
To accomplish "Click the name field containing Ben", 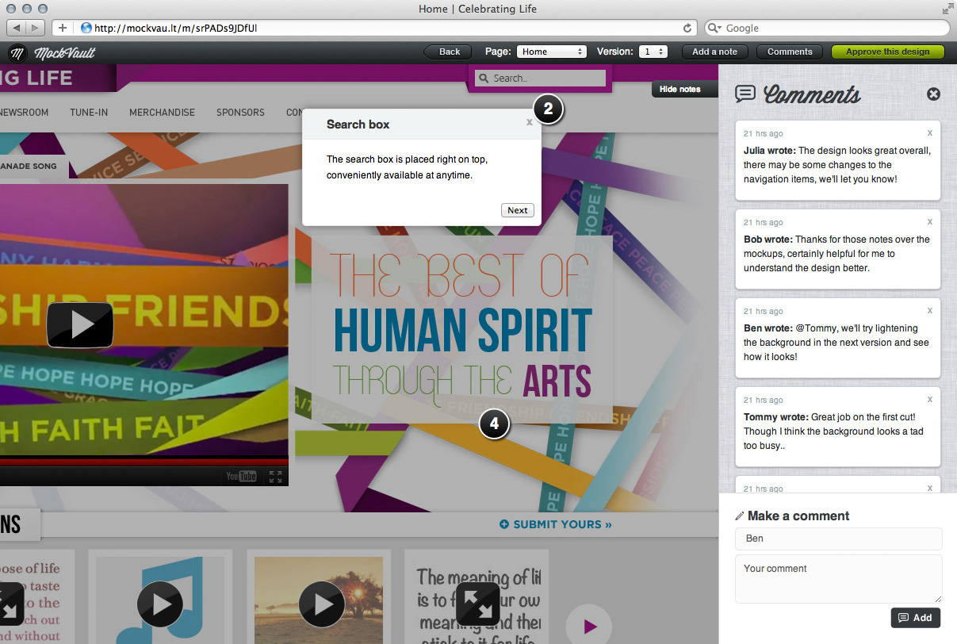I will [x=838, y=539].
